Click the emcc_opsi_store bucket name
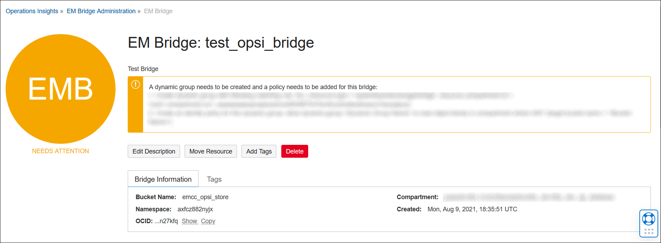Image resolution: width=661 pixels, height=243 pixels. pos(205,197)
